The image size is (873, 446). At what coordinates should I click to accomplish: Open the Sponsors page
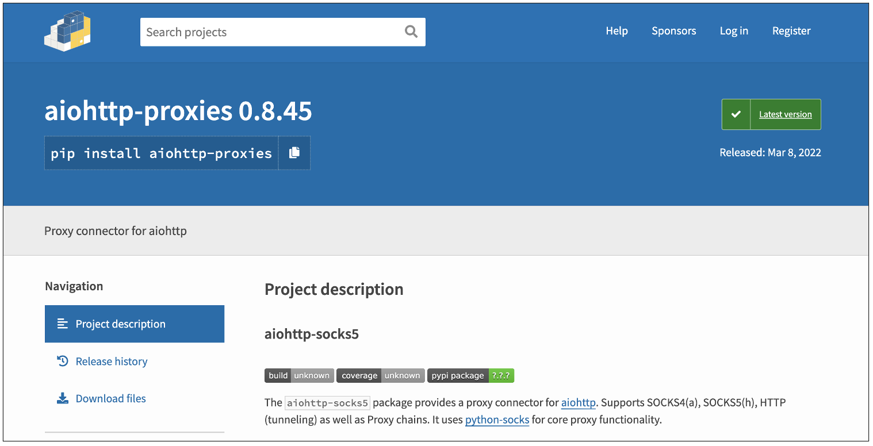pos(673,31)
